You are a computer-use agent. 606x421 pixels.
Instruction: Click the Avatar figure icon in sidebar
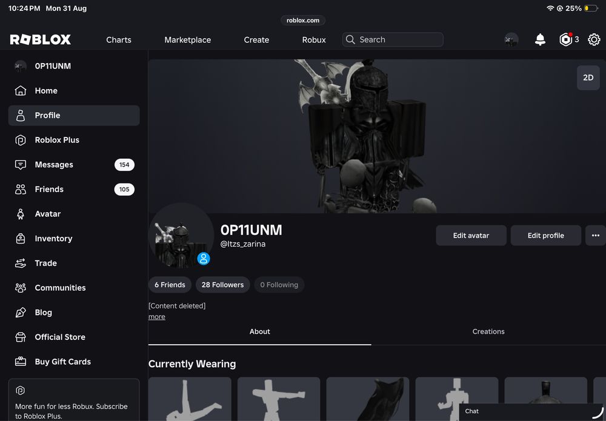pos(21,214)
